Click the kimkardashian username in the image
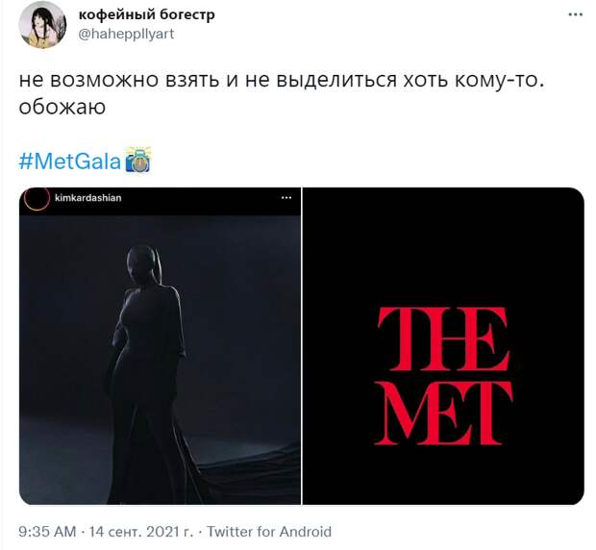The height and width of the screenshot is (550, 596). (88, 198)
